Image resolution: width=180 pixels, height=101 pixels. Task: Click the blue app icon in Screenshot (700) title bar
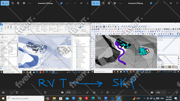(x=61, y=3)
